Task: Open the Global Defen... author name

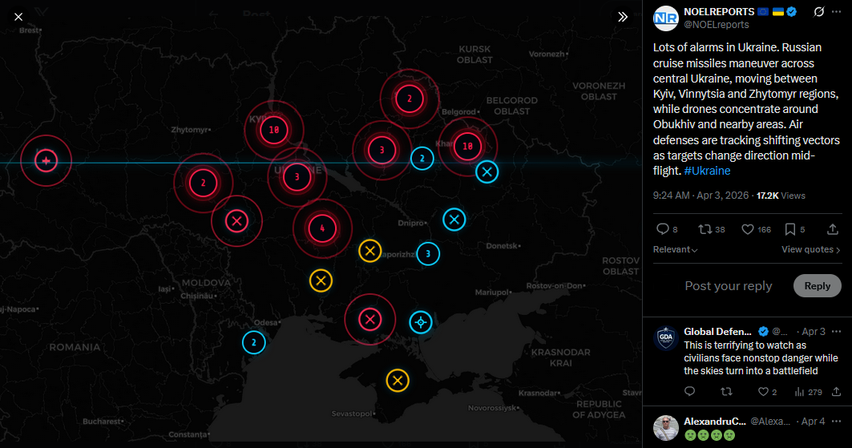Action: [717, 331]
